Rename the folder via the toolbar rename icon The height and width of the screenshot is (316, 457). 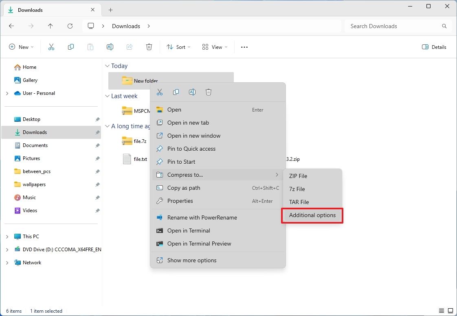110,47
